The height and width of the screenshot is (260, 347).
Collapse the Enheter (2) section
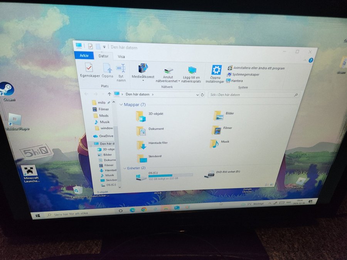pyautogui.click(x=124, y=168)
